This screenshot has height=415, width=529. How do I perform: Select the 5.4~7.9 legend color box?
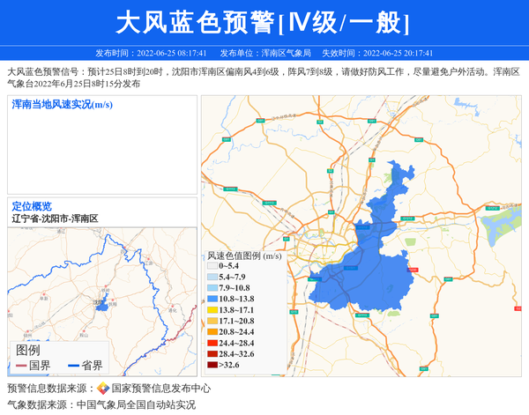212,278
